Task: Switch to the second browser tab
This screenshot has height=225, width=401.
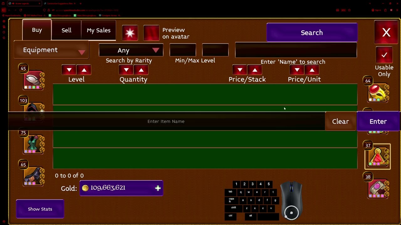Action: point(60,3)
